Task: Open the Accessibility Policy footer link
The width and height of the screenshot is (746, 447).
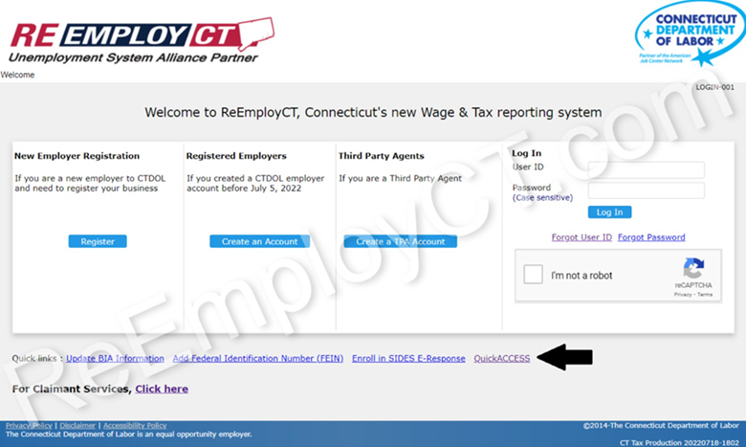Action: tap(134, 425)
